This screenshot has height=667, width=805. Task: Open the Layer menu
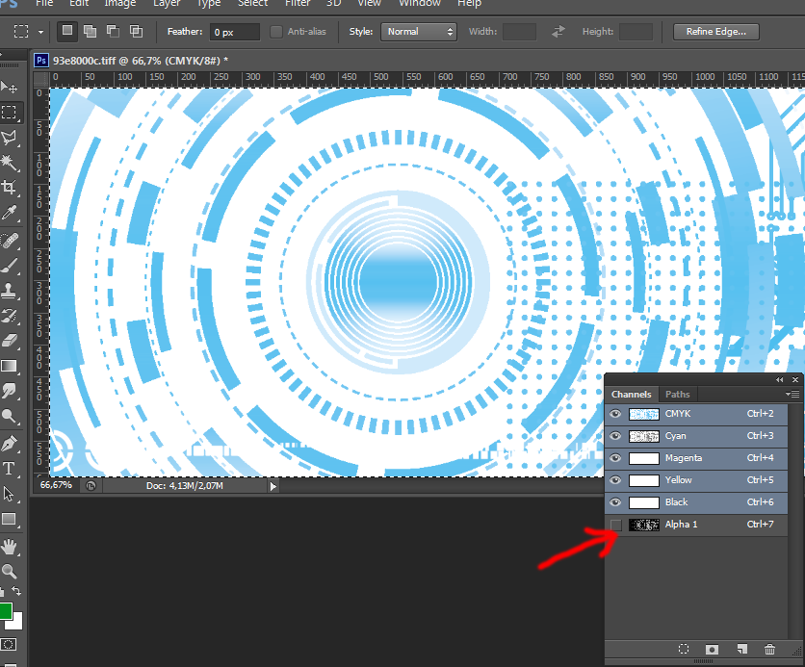click(167, 3)
